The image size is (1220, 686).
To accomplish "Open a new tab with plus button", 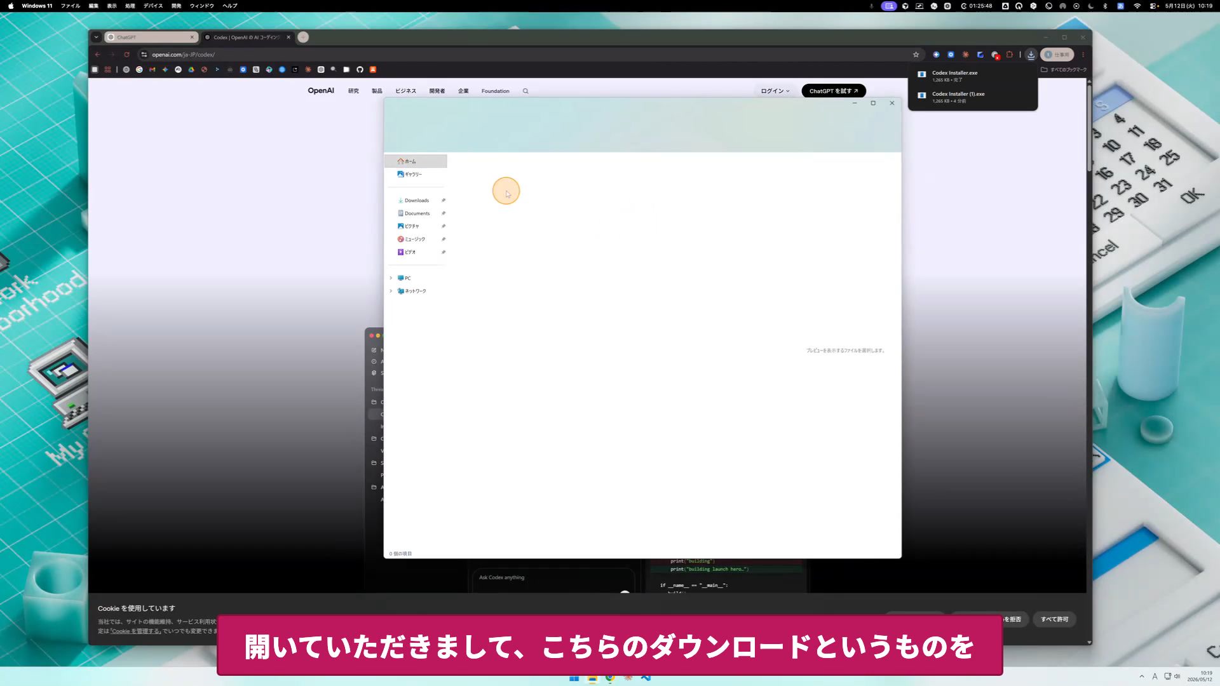I will [x=303, y=37].
